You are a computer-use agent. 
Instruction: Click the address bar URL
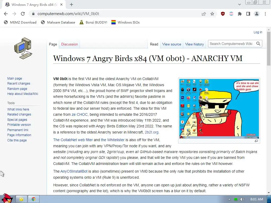[68, 14]
